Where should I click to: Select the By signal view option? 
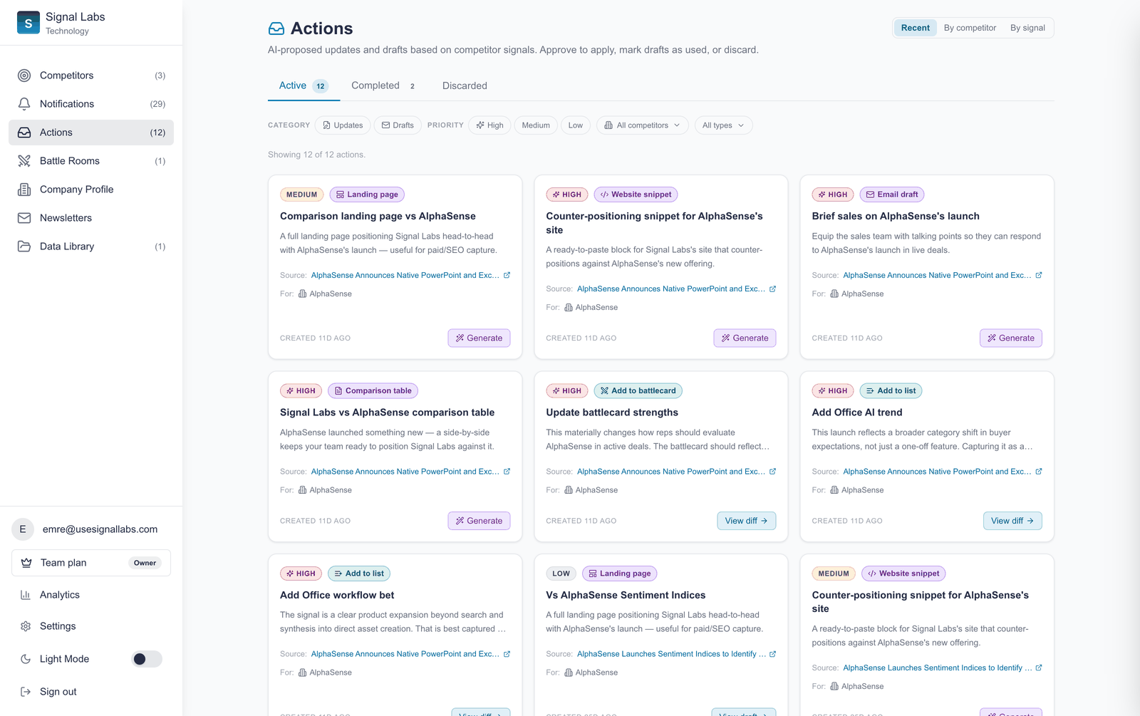pos(1027,28)
